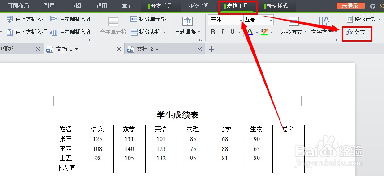The width and height of the screenshot is (384, 176).
Task: Select the 表格工具 ribbon tab
Action: point(237,6)
